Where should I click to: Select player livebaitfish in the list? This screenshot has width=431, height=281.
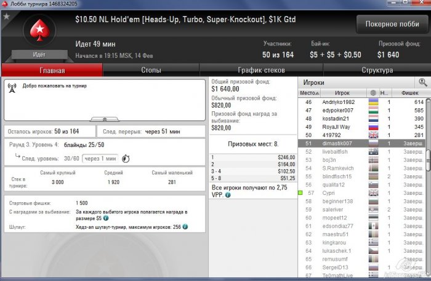coord(361,151)
